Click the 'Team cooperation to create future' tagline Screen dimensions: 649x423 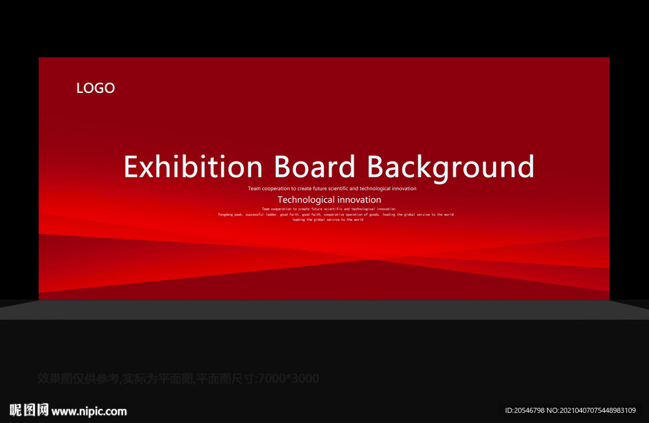pos(332,189)
